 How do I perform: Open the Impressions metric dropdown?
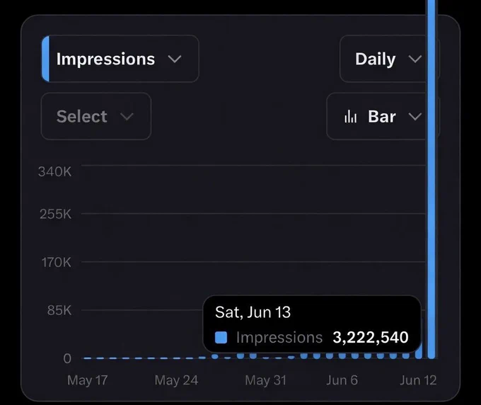120,59
